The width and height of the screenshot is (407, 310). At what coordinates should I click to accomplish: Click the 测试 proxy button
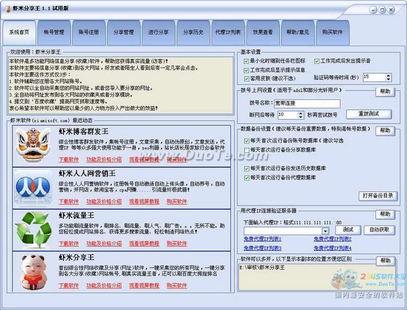tap(348, 230)
